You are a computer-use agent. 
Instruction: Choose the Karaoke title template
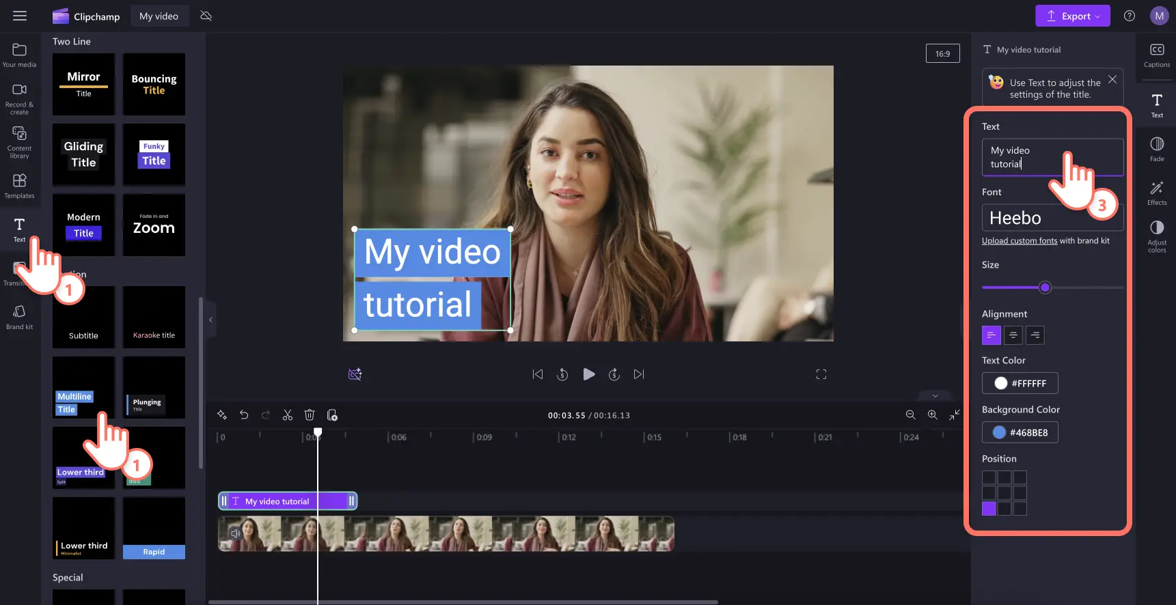click(154, 317)
